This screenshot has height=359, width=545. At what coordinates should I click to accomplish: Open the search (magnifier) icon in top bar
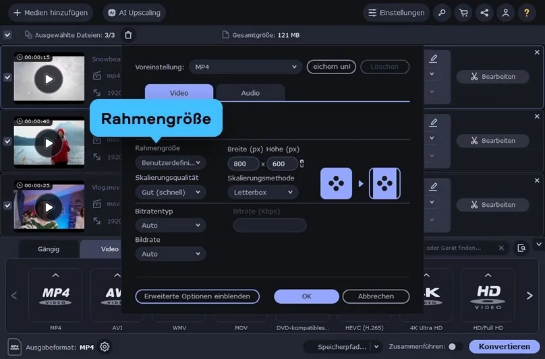(x=442, y=13)
